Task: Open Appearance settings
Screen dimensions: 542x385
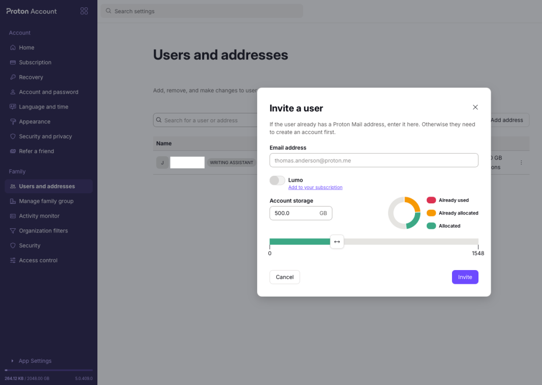Action: coord(49,122)
